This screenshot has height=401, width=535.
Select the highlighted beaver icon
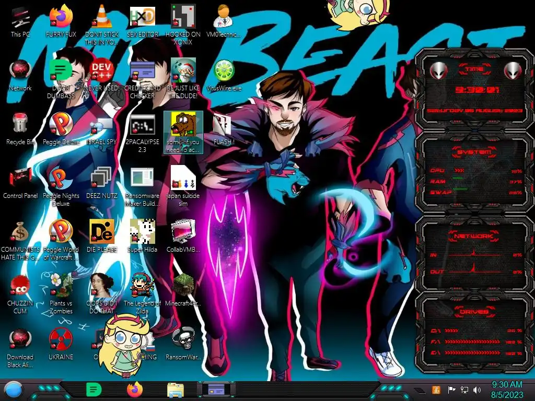[183, 133]
